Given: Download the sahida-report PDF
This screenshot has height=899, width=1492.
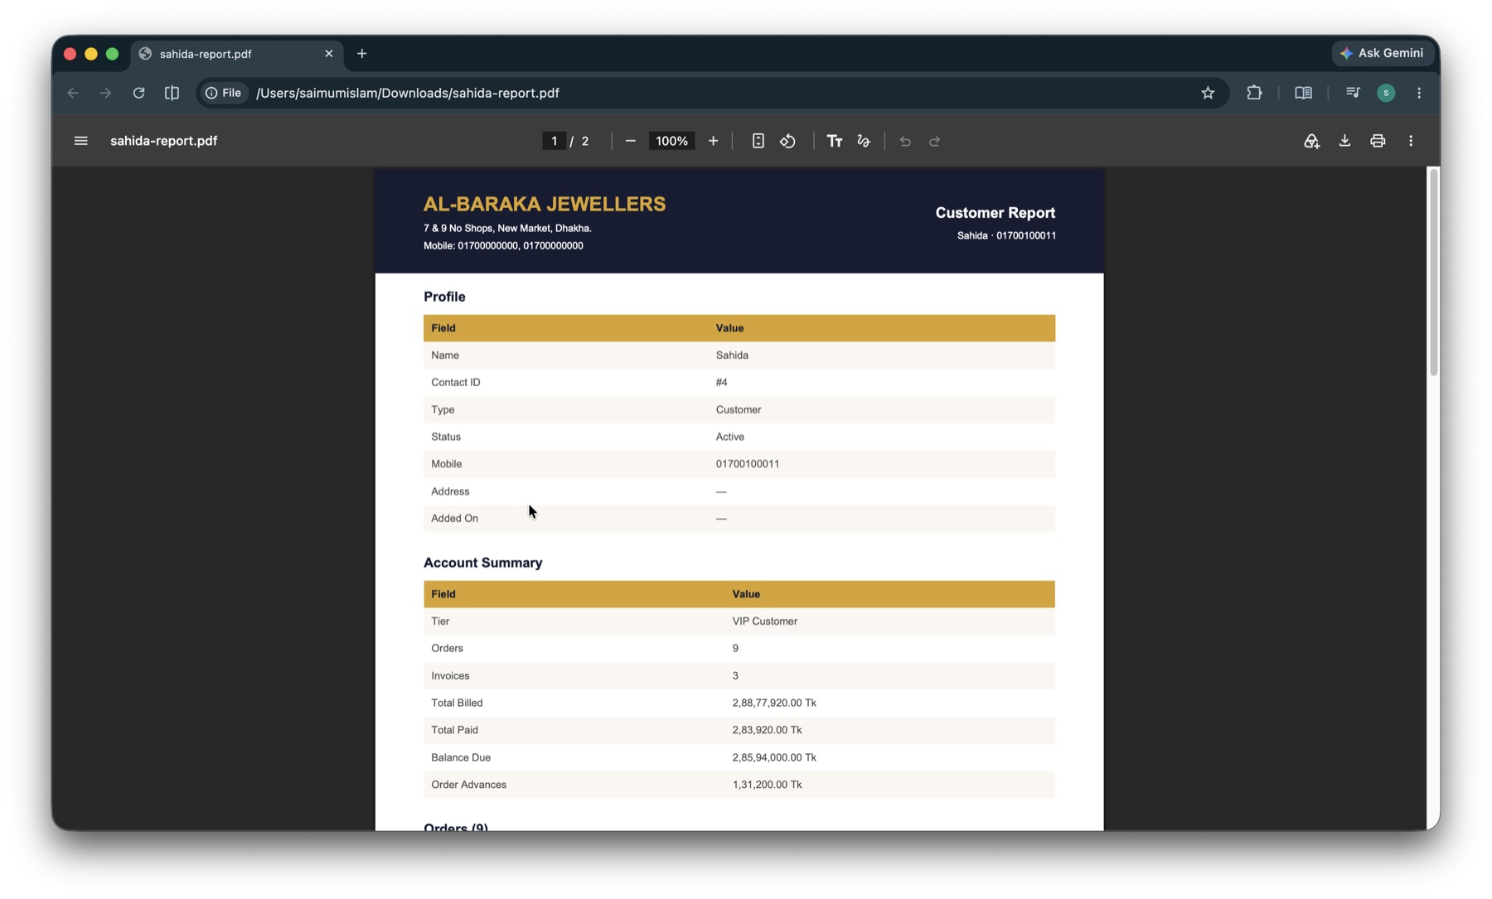Looking at the screenshot, I should (x=1344, y=141).
